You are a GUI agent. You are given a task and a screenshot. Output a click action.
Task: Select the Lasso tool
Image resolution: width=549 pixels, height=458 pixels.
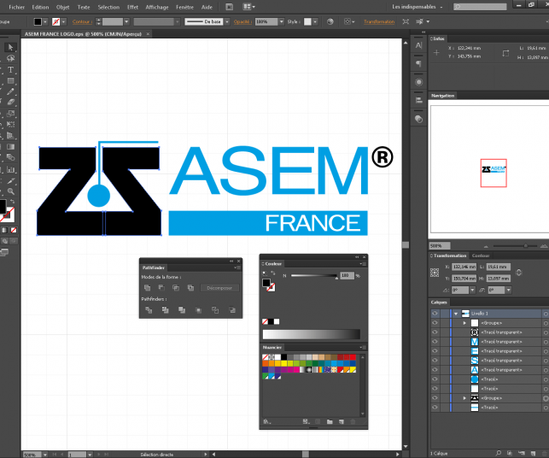click(x=10, y=58)
